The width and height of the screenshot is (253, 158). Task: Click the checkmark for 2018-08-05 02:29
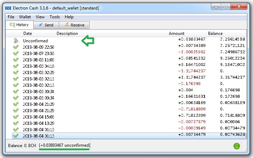click(x=16, y=72)
